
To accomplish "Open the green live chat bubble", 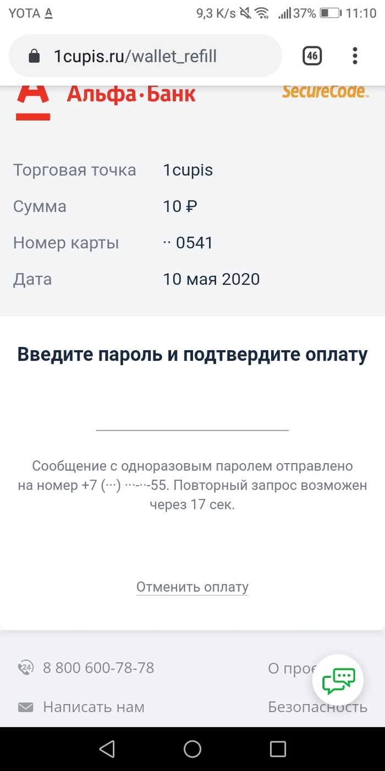I will [338, 681].
